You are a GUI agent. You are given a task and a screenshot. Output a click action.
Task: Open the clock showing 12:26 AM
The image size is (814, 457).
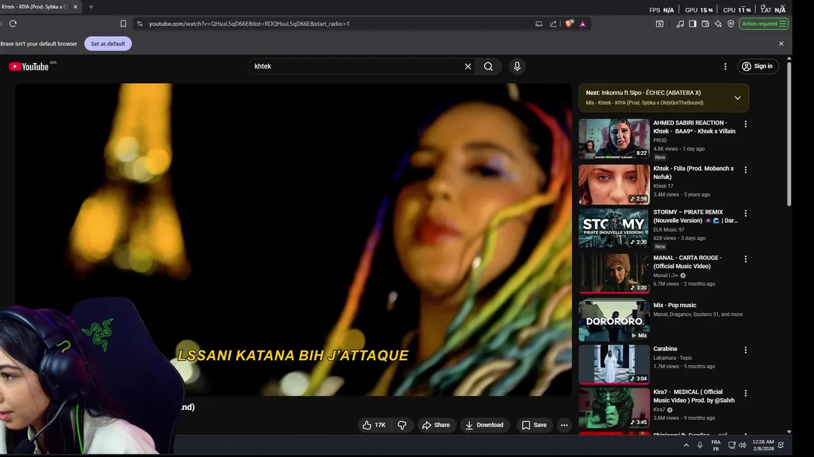[x=763, y=446]
